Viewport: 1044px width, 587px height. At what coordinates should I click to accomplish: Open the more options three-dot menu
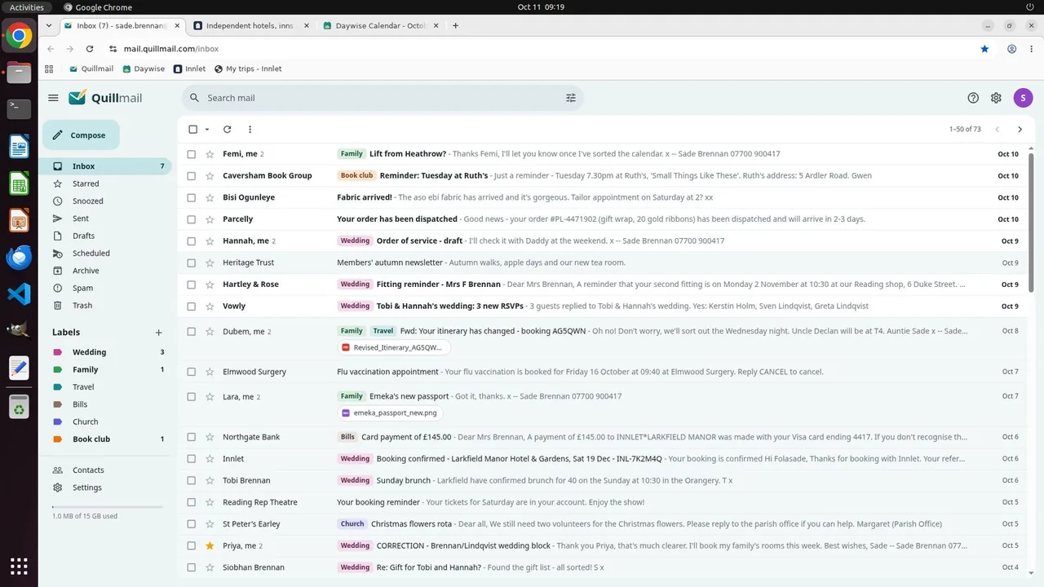(250, 129)
